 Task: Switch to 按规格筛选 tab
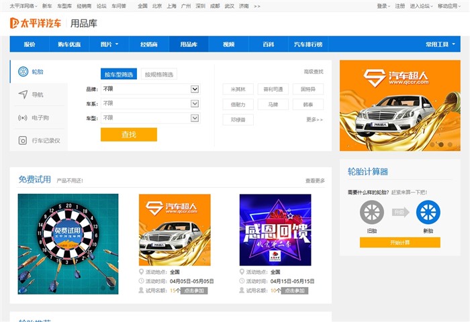point(159,74)
